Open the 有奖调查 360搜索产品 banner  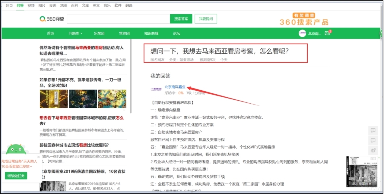click(304, 19)
